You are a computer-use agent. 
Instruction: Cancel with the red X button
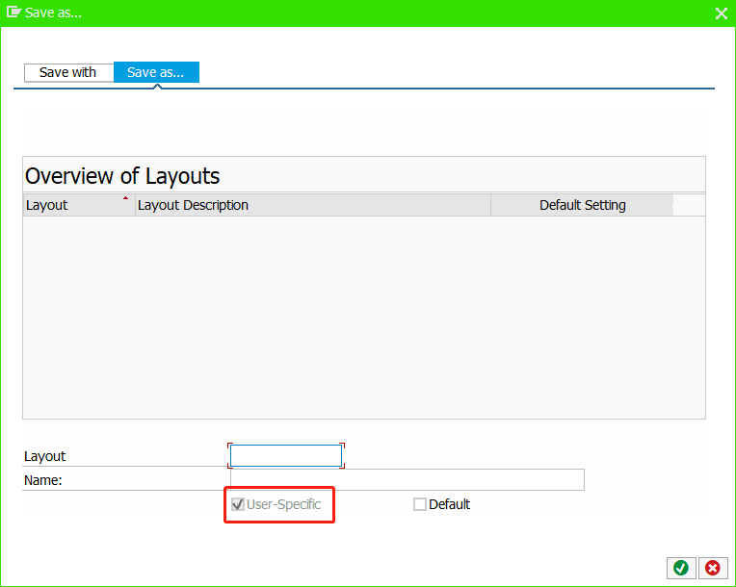pyautogui.click(x=713, y=568)
